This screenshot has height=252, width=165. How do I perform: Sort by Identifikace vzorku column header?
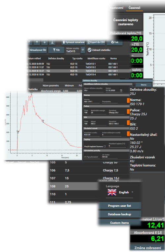coord(96,59)
